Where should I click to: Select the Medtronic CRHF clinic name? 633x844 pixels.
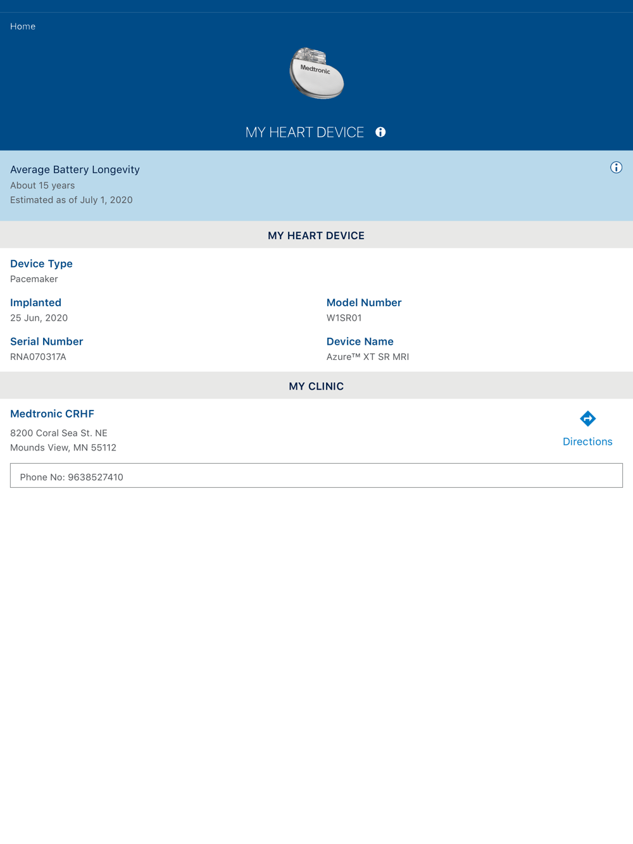pyautogui.click(x=52, y=414)
